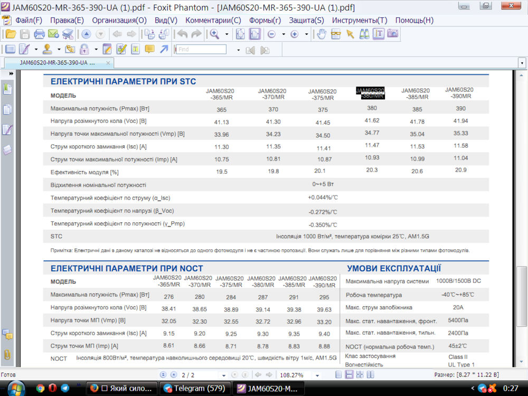Open Telegram (579) from the taskbar
The height and width of the screenshot is (396, 528).
pyautogui.click(x=194, y=389)
